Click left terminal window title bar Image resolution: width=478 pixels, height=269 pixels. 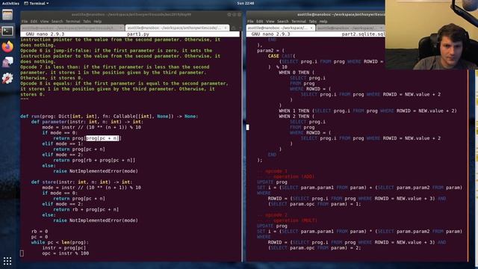click(x=131, y=14)
